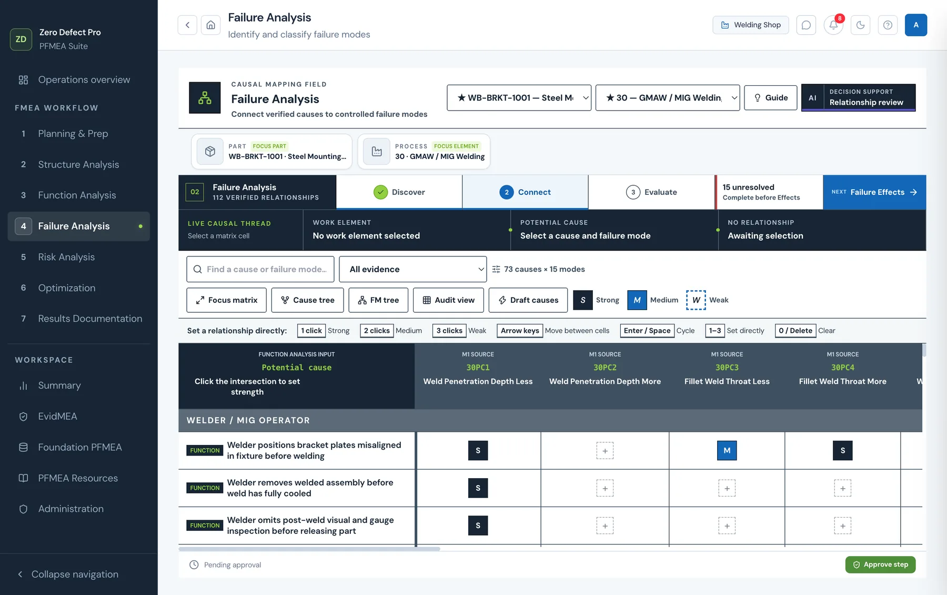The height and width of the screenshot is (595, 947).
Task: Click the Approve step button
Action: 881,564
